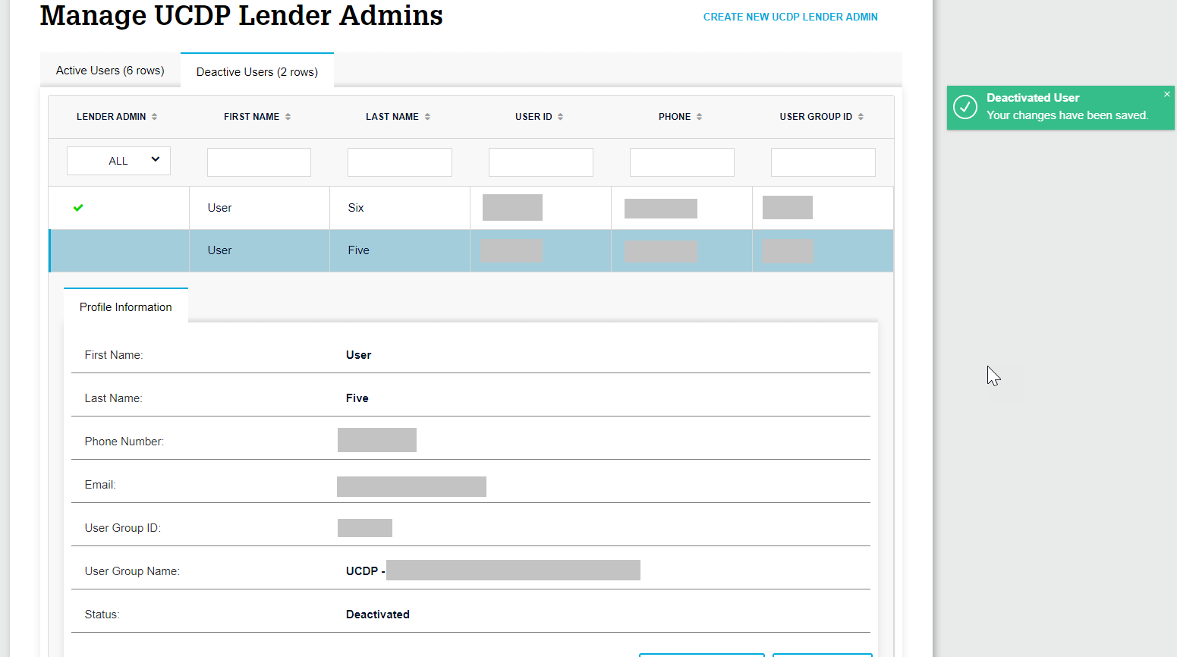Sort the Last Name column
Viewport: 1177px width, 657px height.
pos(427,116)
